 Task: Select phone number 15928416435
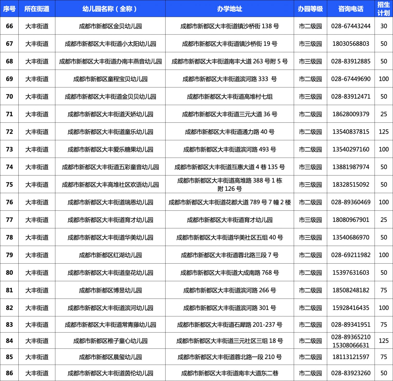pyautogui.click(x=351, y=308)
